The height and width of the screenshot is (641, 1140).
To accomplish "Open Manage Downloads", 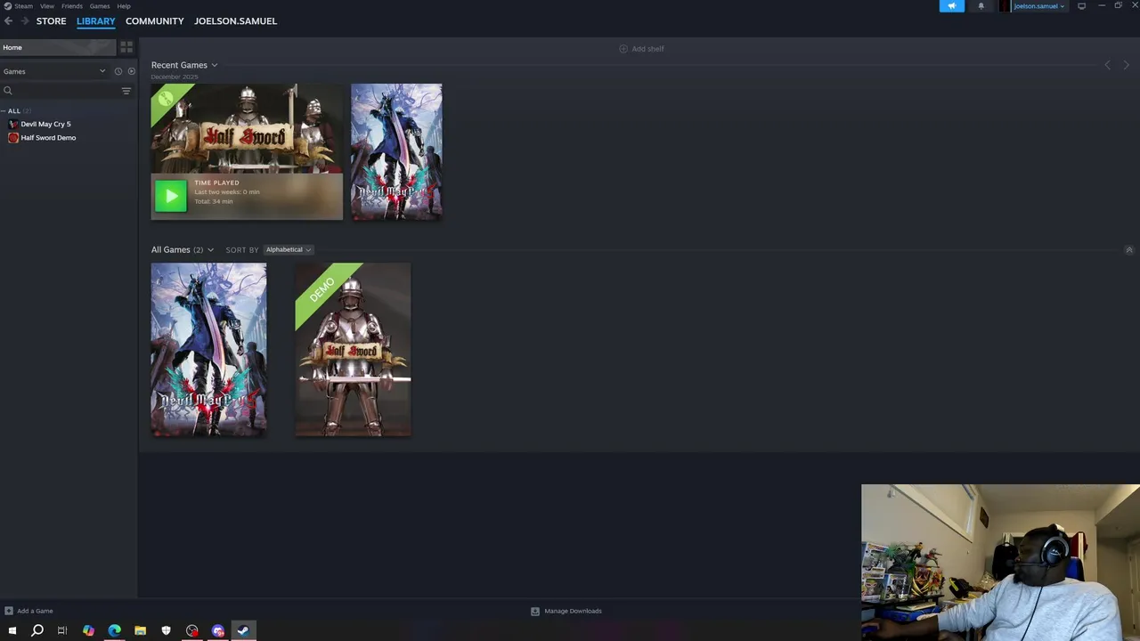I will point(573,611).
